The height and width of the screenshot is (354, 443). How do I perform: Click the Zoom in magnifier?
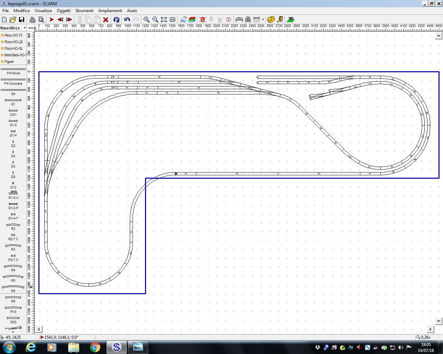click(x=146, y=20)
